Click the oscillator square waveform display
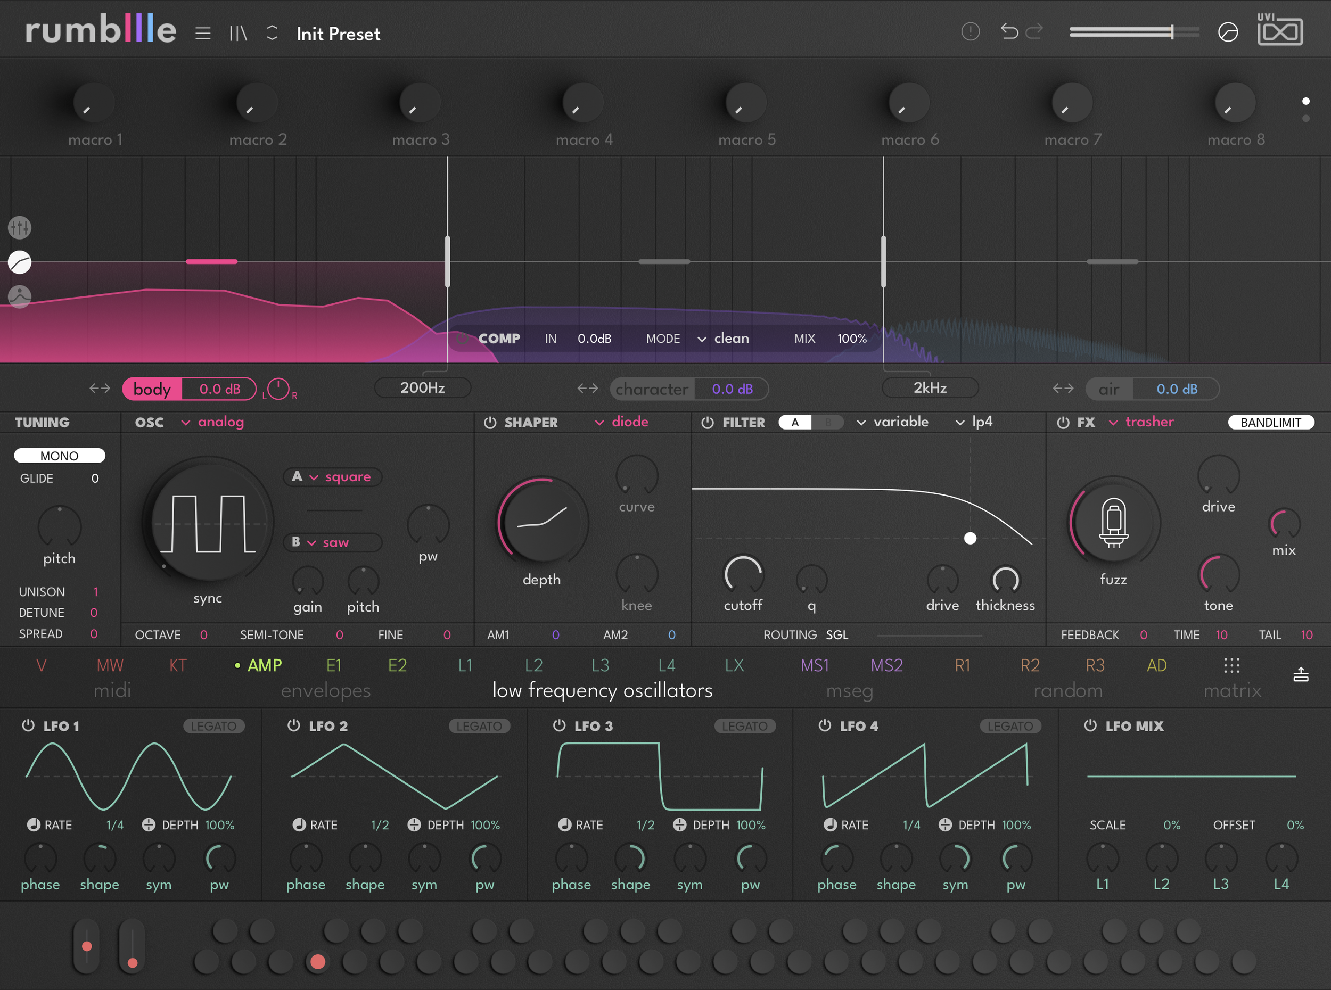The width and height of the screenshot is (1331, 990). pyautogui.click(x=208, y=523)
